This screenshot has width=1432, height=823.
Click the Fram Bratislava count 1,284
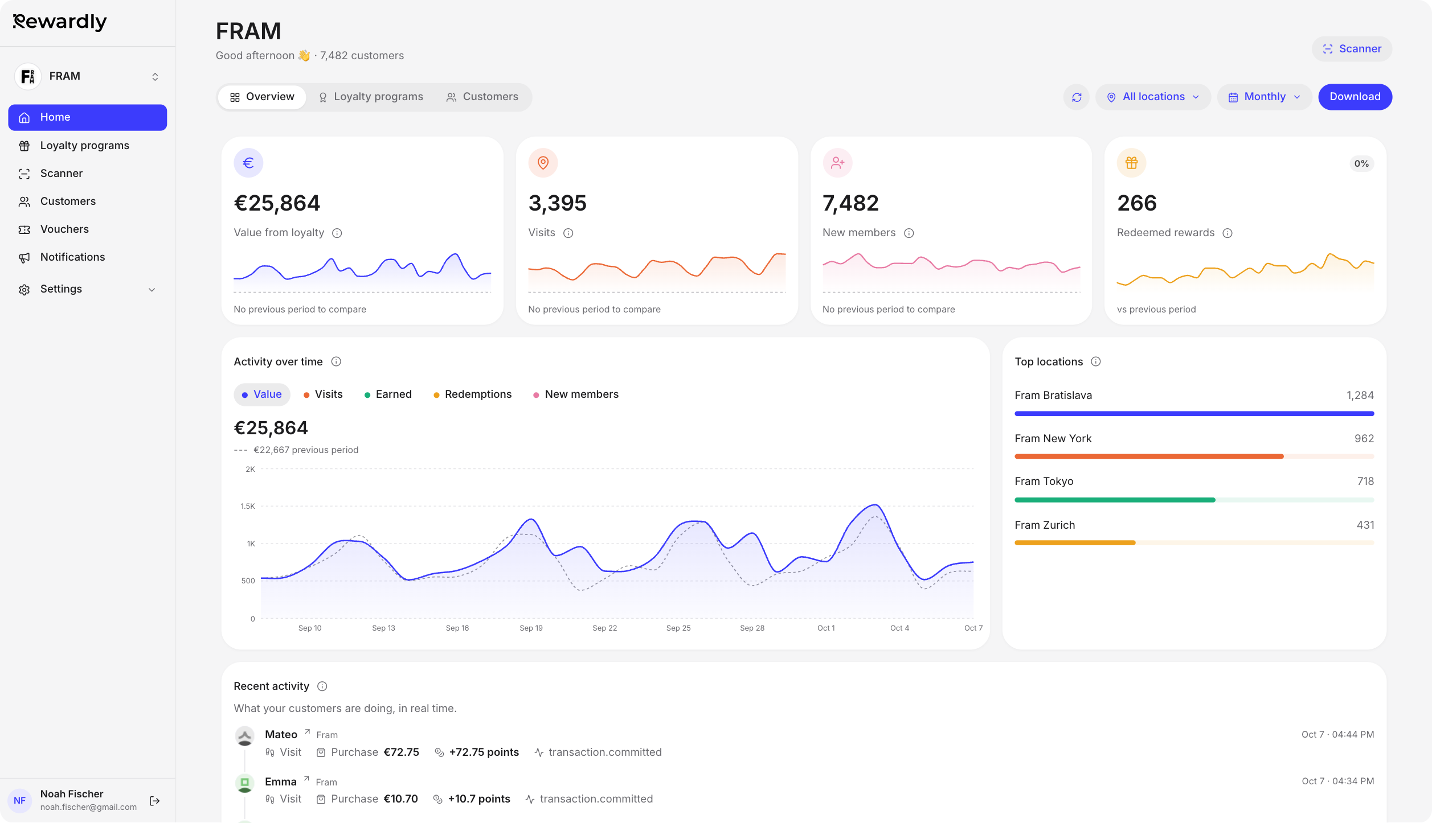[x=1360, y=396]
